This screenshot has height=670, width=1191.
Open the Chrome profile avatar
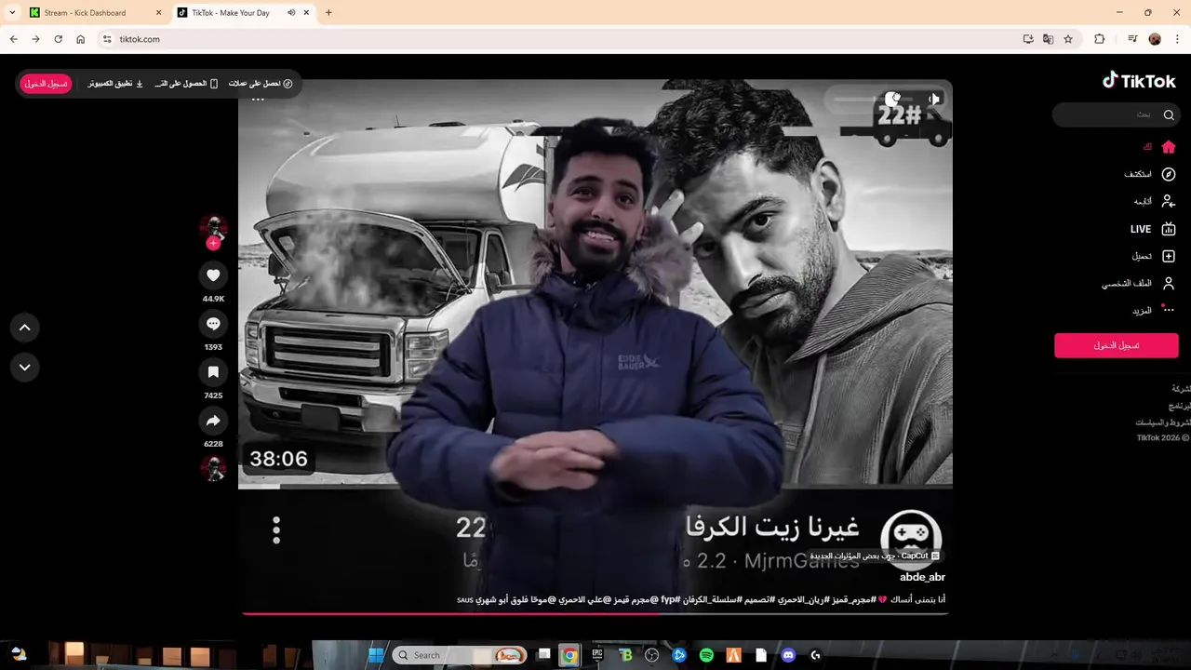tap(1155, 39)
